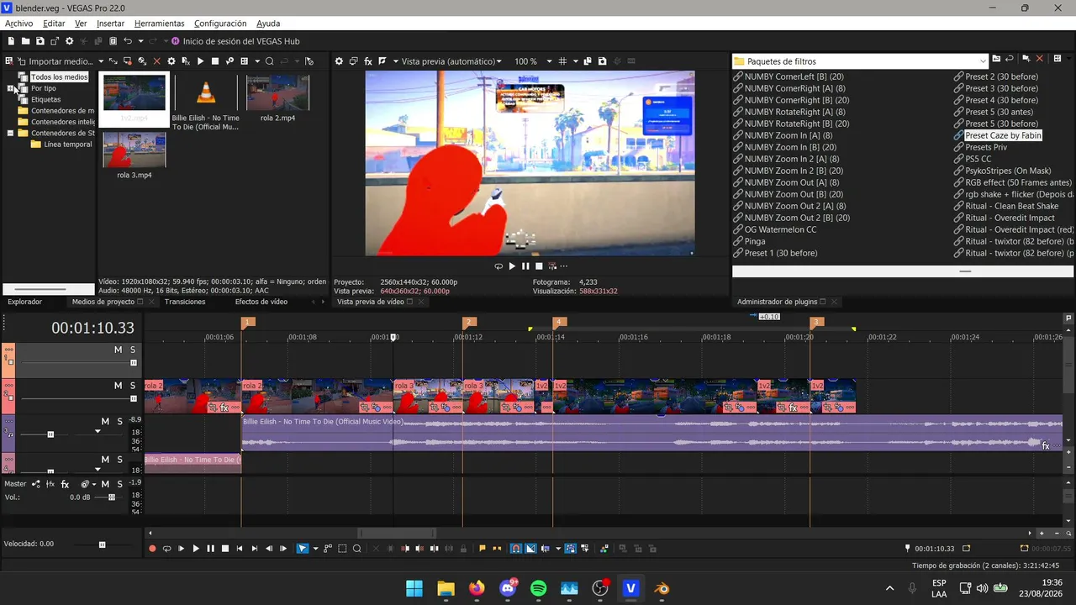The width and height of the screenshot is (1076, 605).
Task: Solo audio track 3
Action: coord(119,421)
